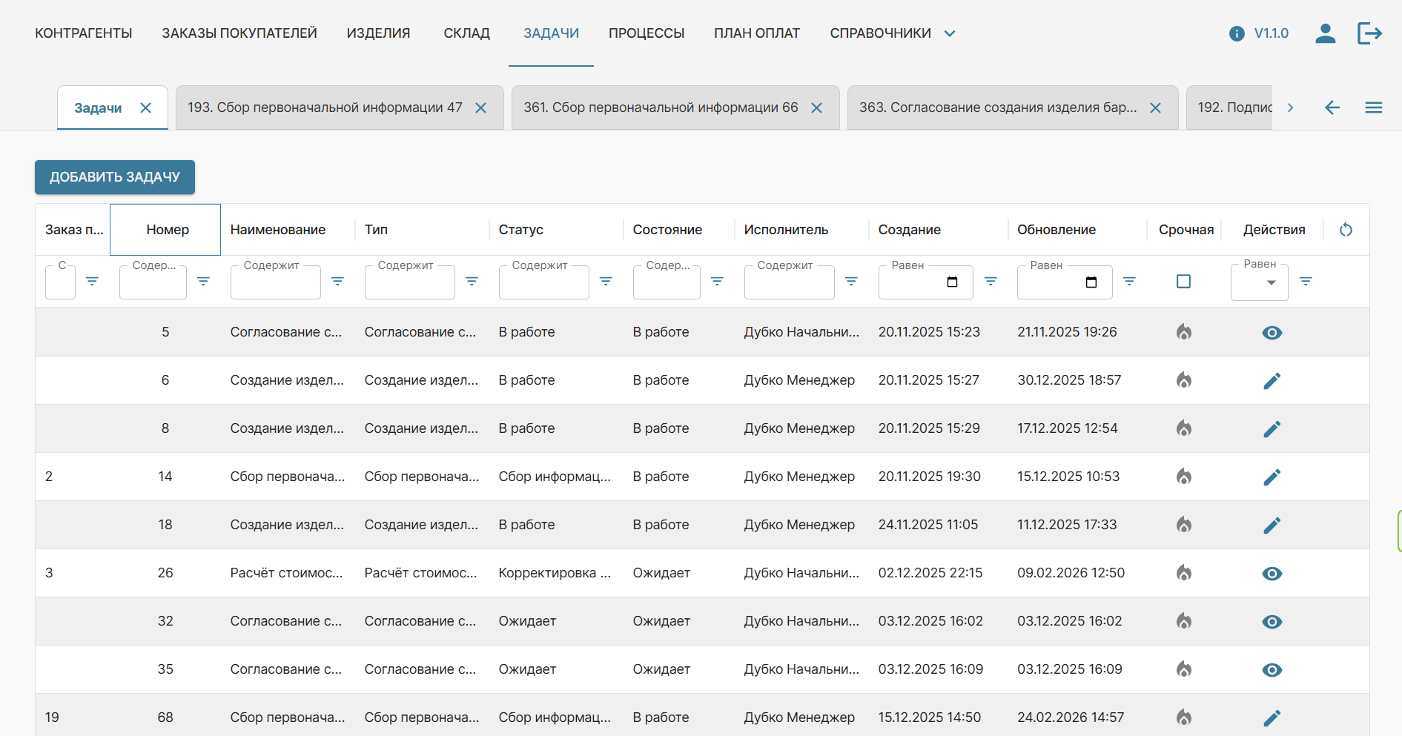
Task: Open the hamburger menu next to tabs
Action: click(x=1373, y=108)
